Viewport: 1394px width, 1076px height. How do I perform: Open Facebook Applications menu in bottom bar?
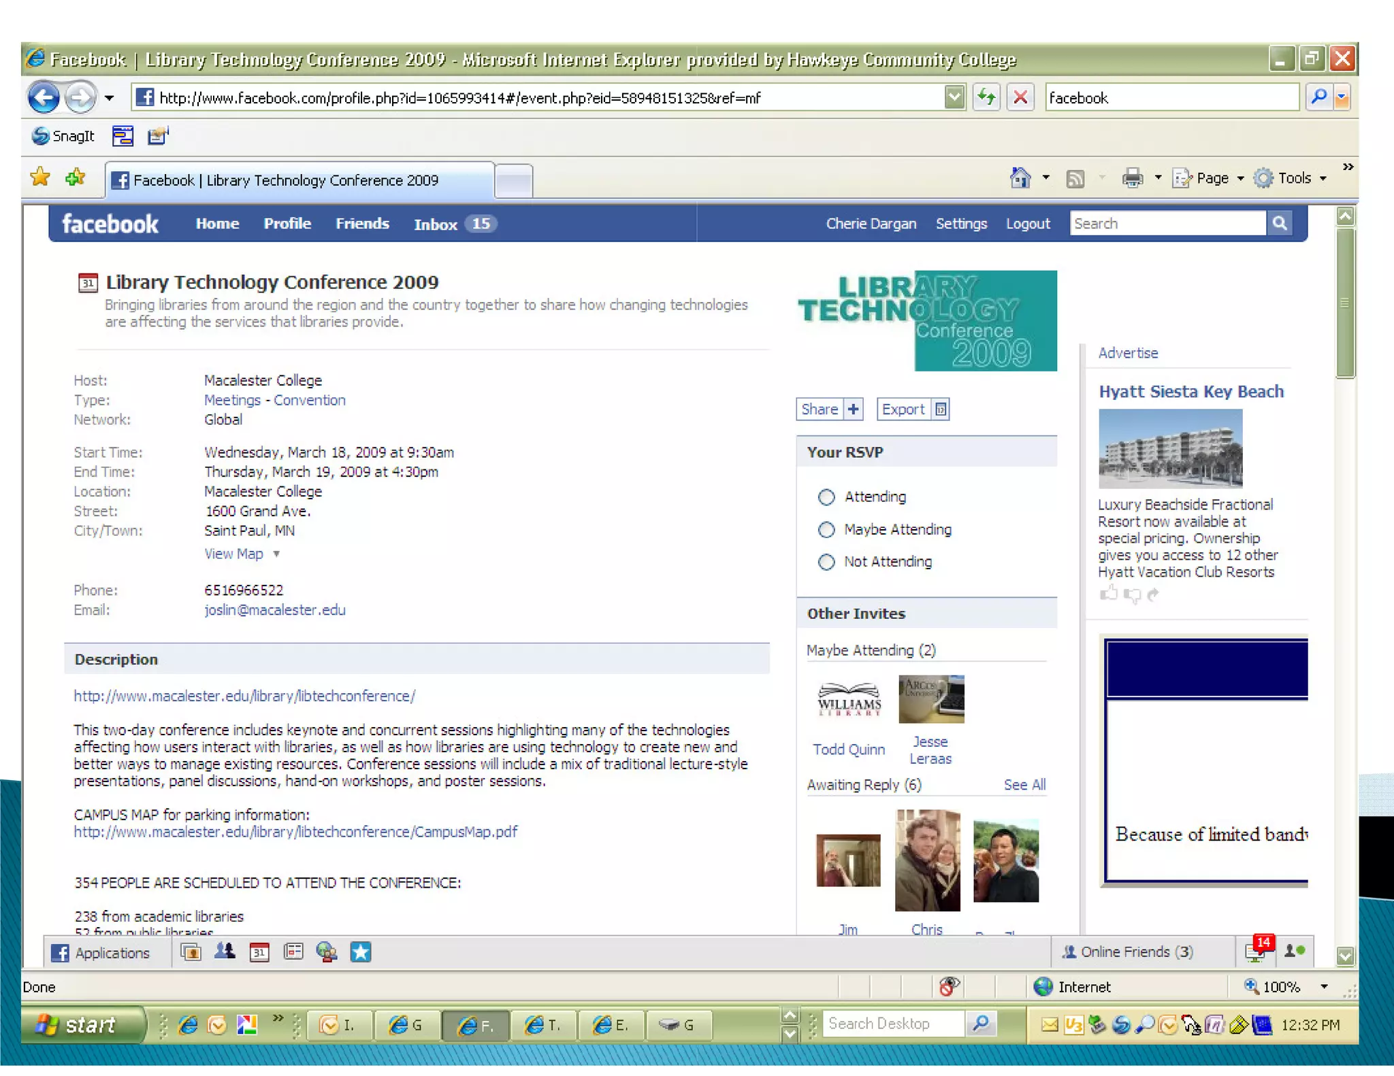pyautogui.click(x=101, y=953)
